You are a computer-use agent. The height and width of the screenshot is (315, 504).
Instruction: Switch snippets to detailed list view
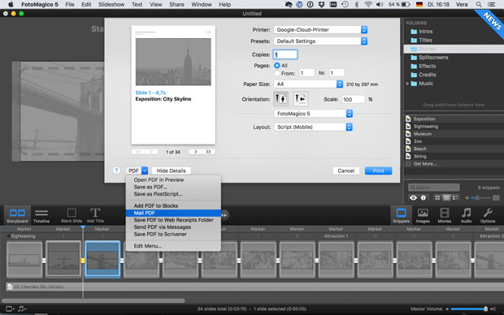(455, 198)
